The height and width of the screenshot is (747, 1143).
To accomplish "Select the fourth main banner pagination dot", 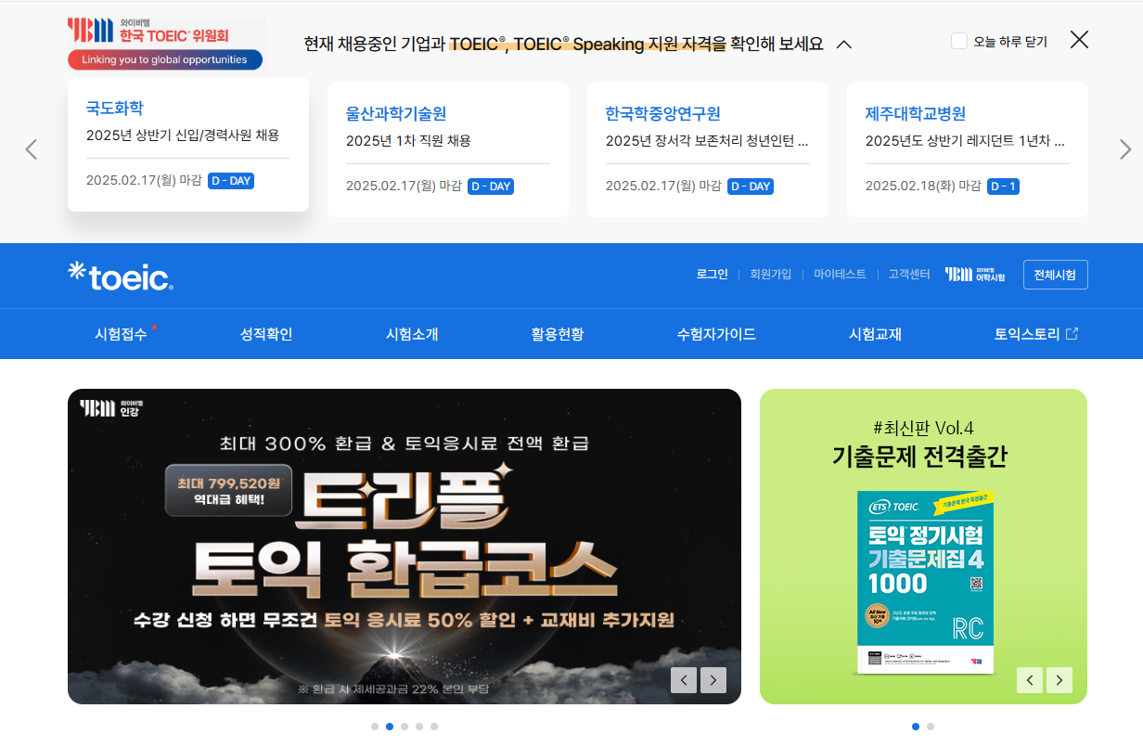I will 419,727.
